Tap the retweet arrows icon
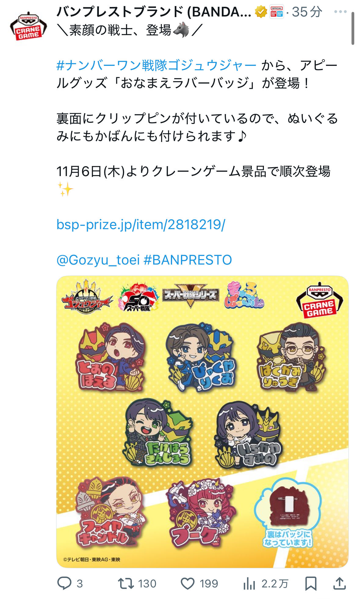Image resolution: width=357 pixels, height=599 pixels. (x=126, y=583)
